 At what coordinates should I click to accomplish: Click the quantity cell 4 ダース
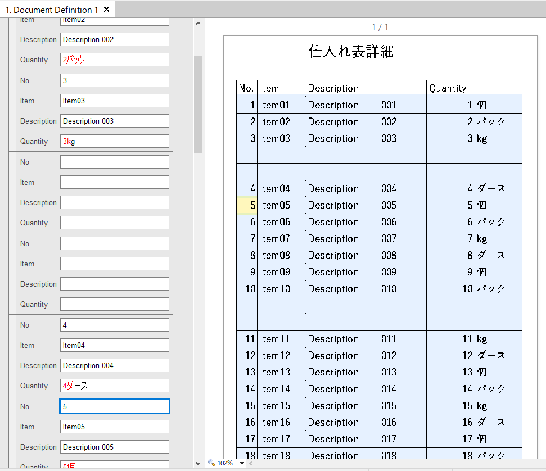tap(474, 188)
